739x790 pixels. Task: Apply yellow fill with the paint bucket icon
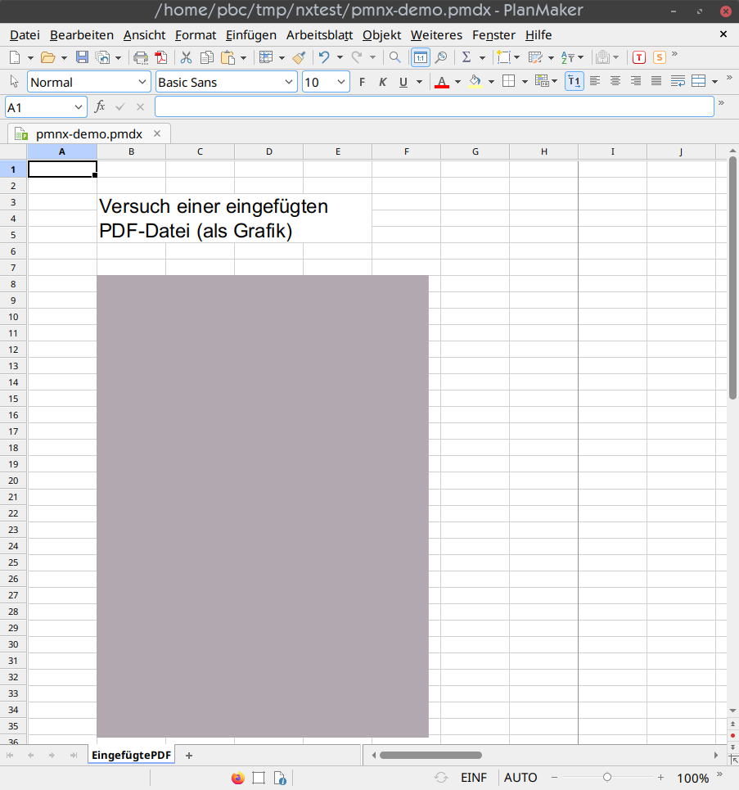coord(475,82)
